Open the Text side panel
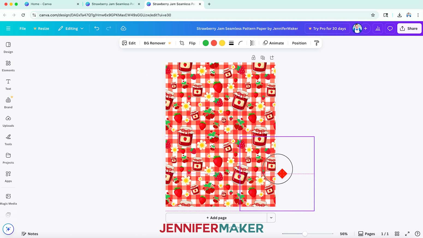This screenshot has width=423, height=238. (8, 85)
